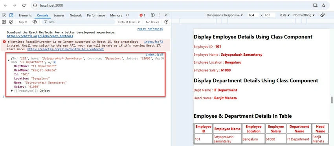
Task: Expand the [[Prototype]] Object entry
Action: [x=12, y=91]
